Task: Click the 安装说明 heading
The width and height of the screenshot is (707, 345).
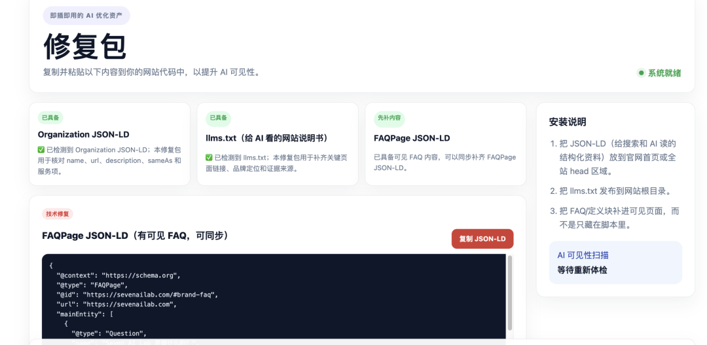Action: [x=568, y=122]
